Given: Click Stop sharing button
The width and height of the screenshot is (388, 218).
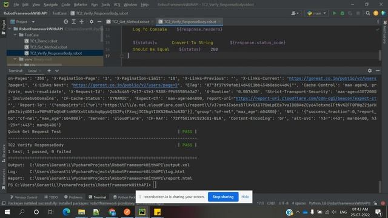Looking at the screenshot, I should pyautogui.click(x=223, y=197).
